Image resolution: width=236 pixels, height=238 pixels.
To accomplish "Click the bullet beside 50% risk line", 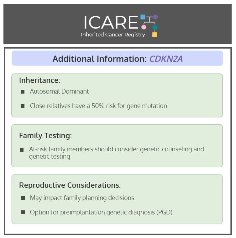I will (x=23, y=106).
